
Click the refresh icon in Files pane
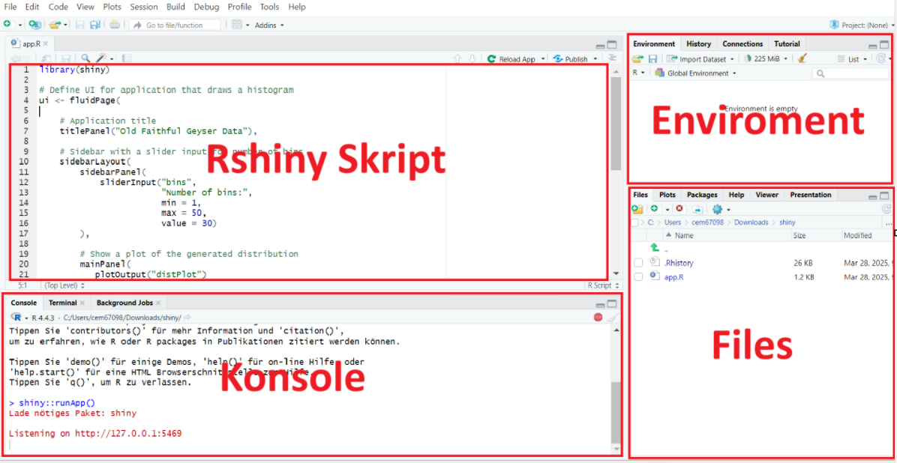coord(886,210)
